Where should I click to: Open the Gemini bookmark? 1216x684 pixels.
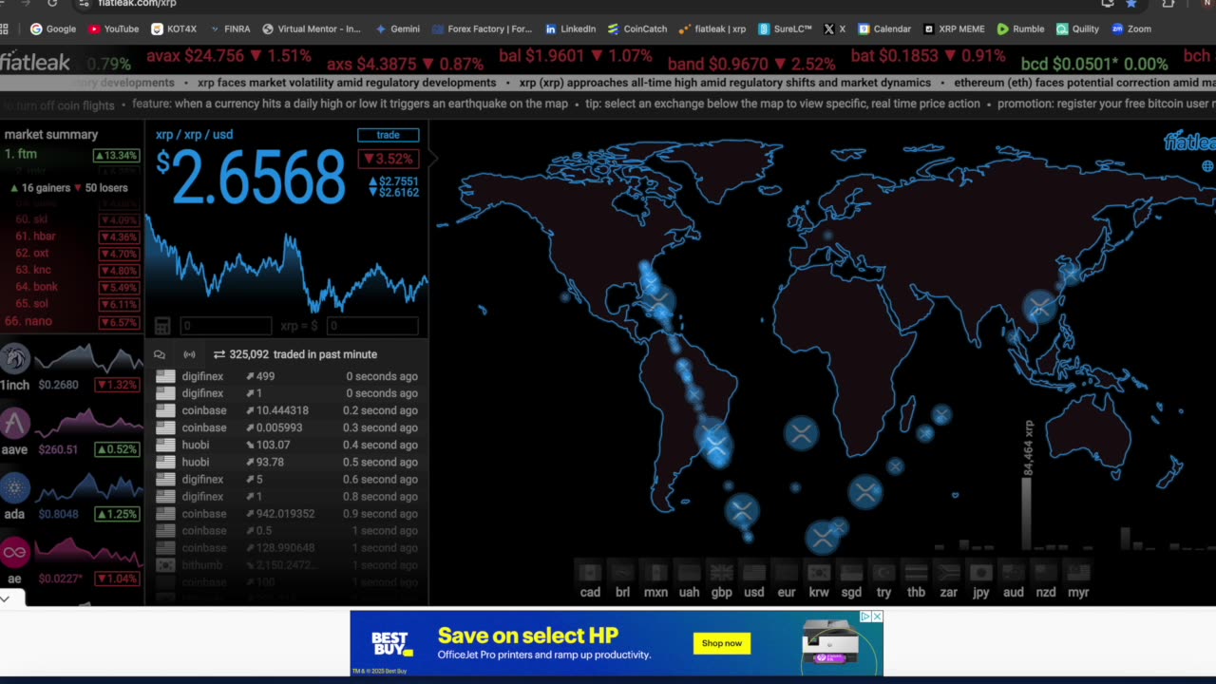tap(397, 28)
